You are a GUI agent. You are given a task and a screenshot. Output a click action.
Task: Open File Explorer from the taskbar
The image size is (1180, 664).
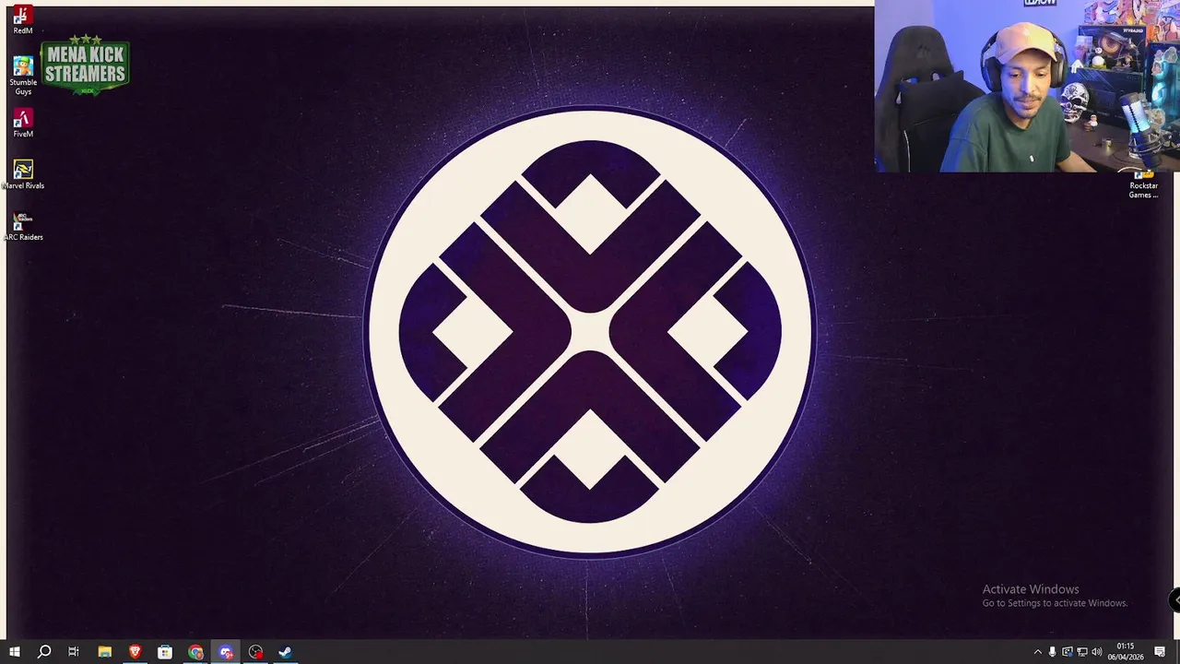104,652
